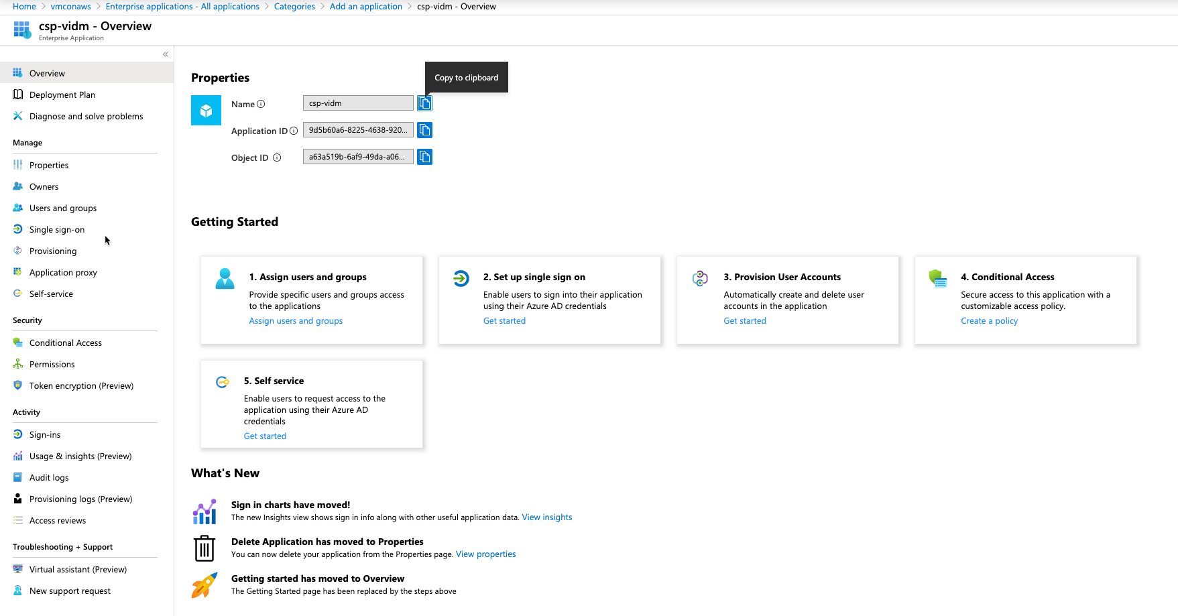Open Single sign-on in the Manage menu

pyautogui.click(x=57, y=229)
